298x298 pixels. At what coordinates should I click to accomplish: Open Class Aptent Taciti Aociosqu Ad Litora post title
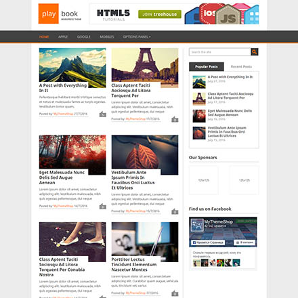click(x=131, y=91)
